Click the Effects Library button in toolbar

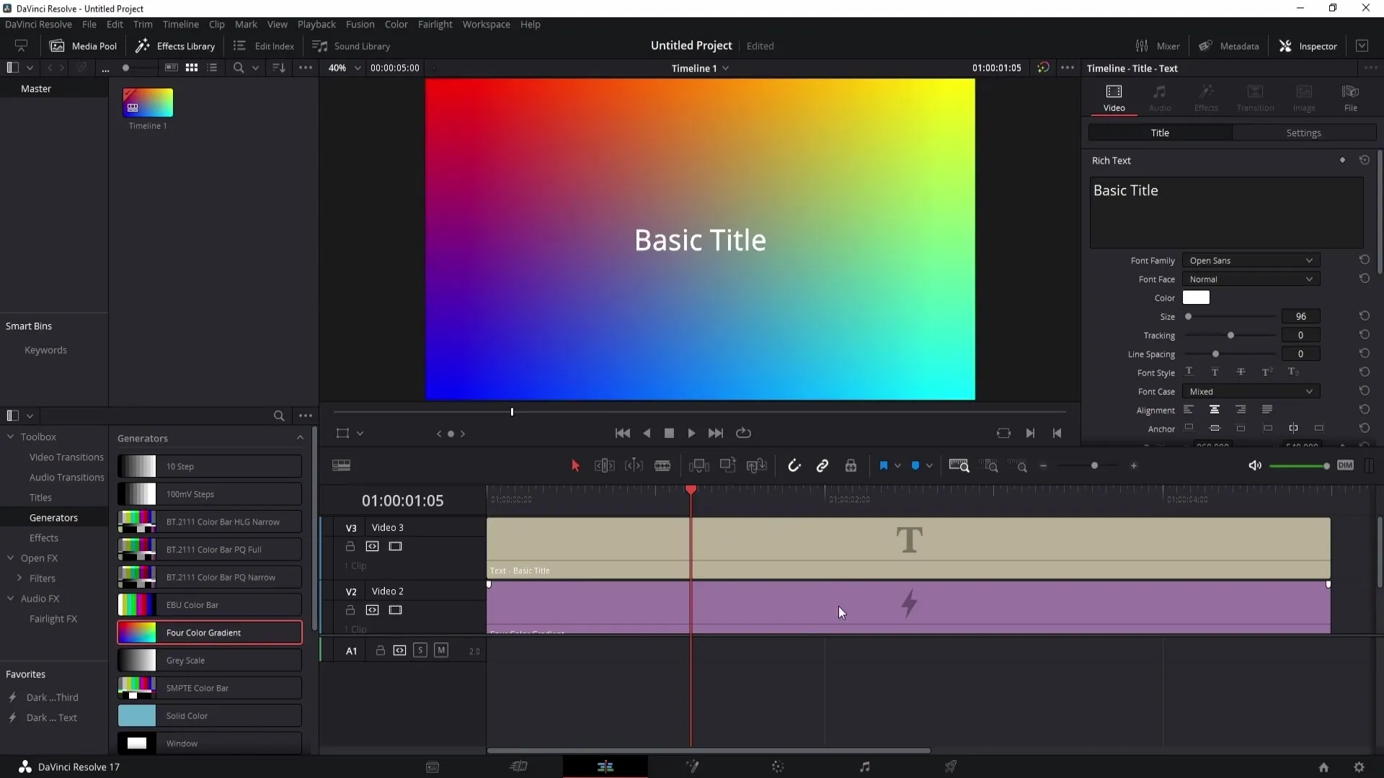(x=176, y=45)
